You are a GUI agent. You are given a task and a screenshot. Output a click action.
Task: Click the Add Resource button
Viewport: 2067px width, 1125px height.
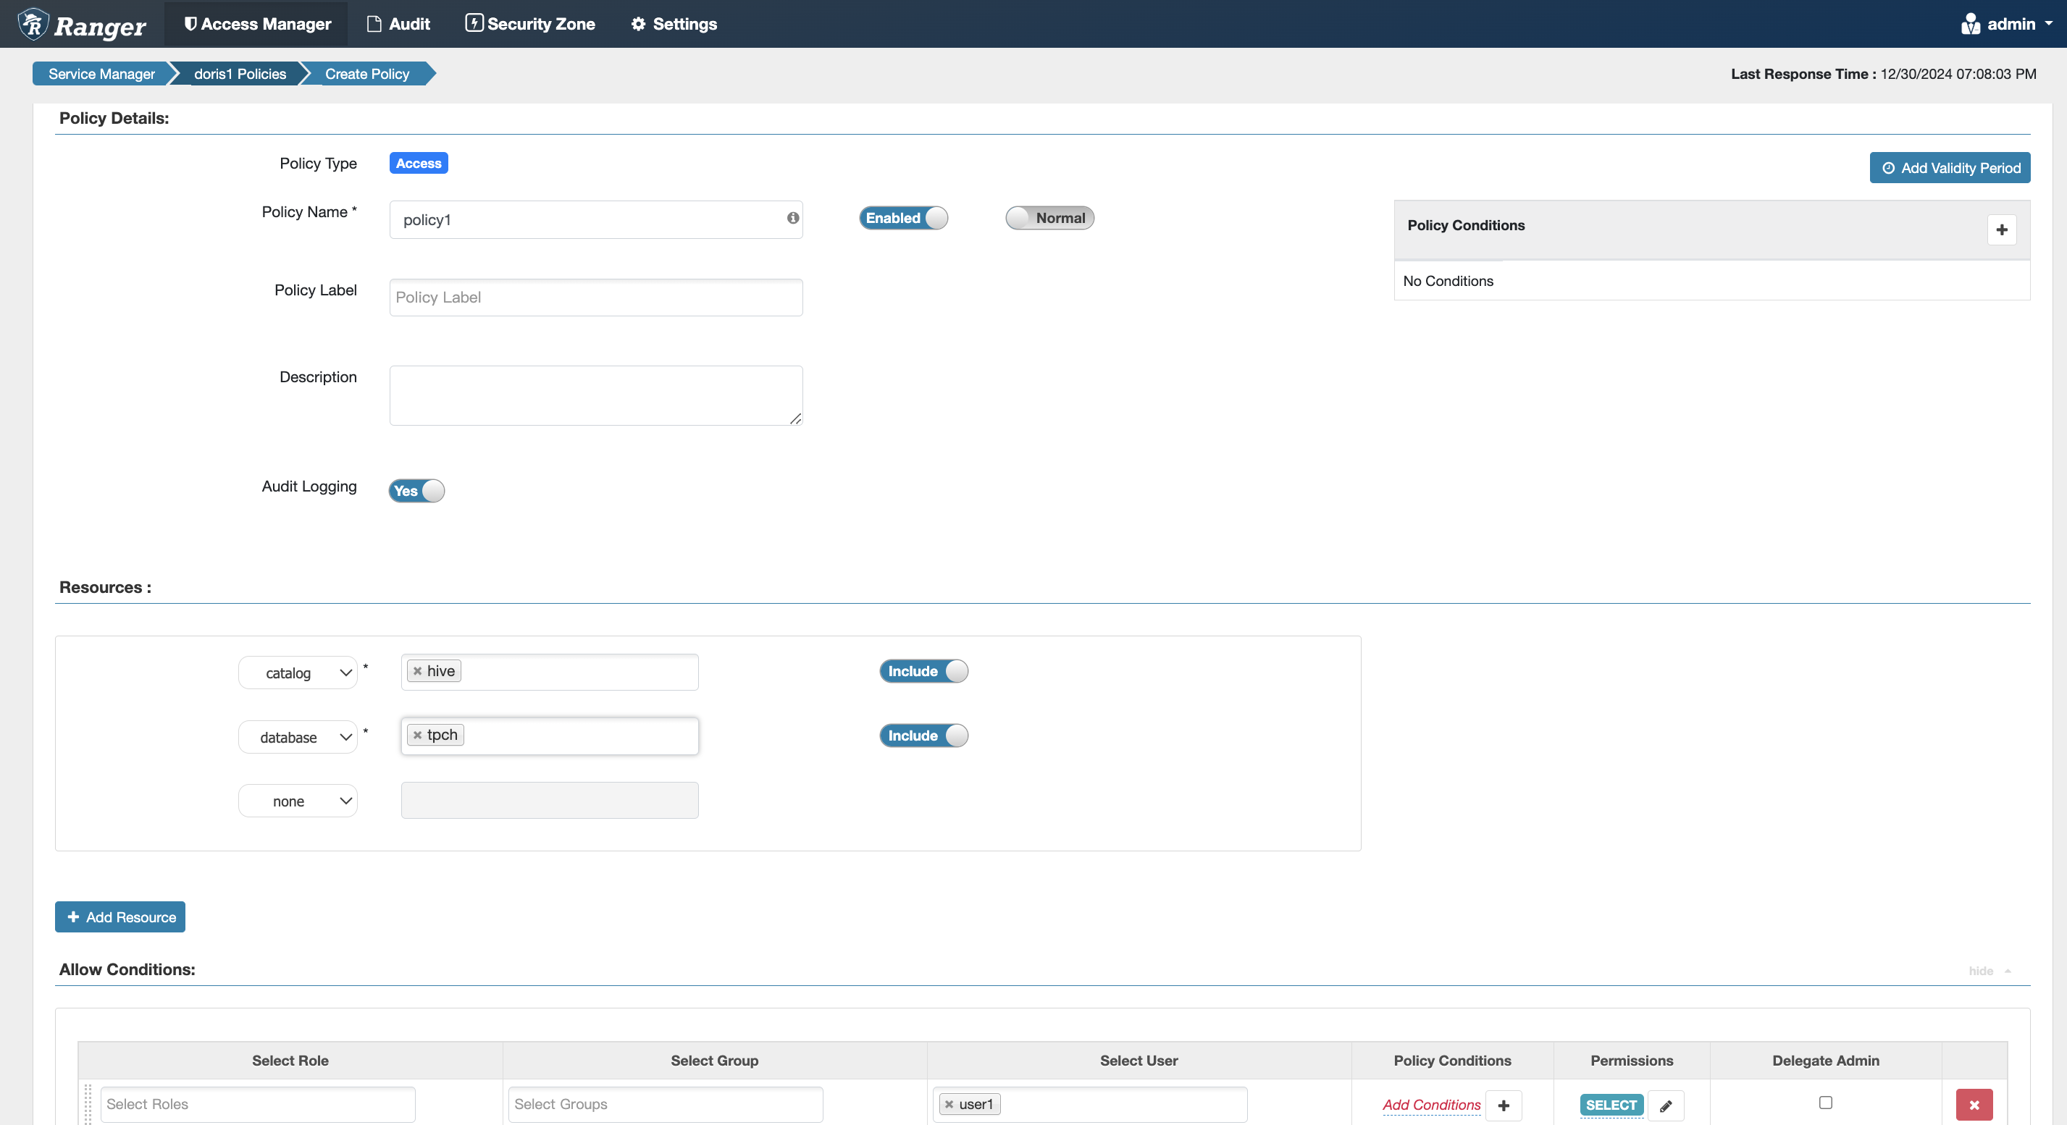(120, 917)
